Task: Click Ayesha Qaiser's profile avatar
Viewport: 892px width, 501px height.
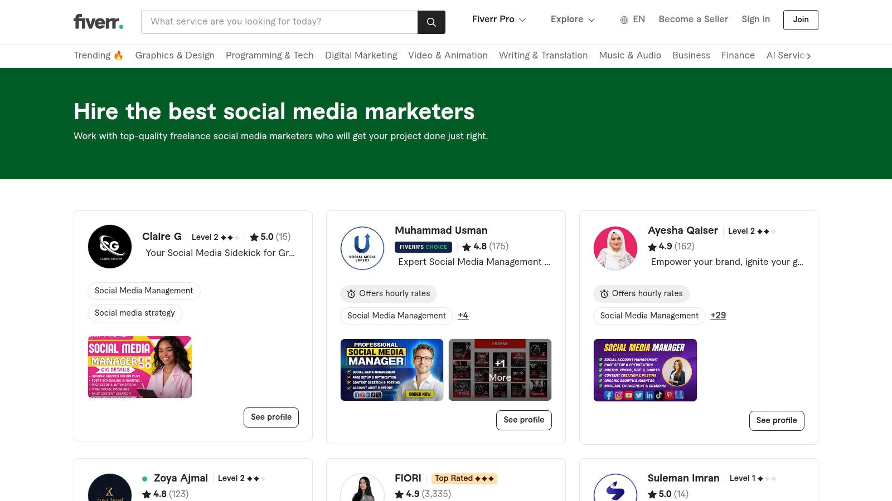Action: point(615,248)
